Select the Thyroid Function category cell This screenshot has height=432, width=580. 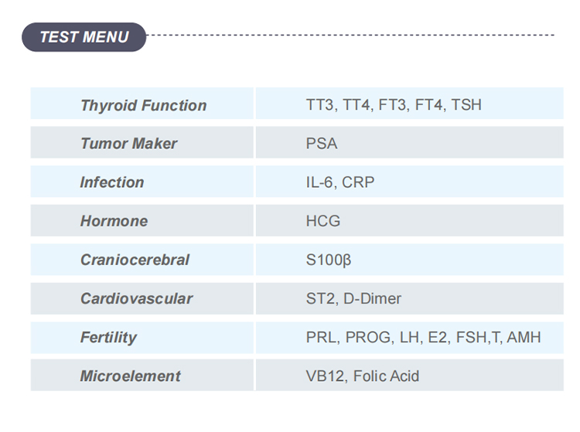tap(142, 103)
